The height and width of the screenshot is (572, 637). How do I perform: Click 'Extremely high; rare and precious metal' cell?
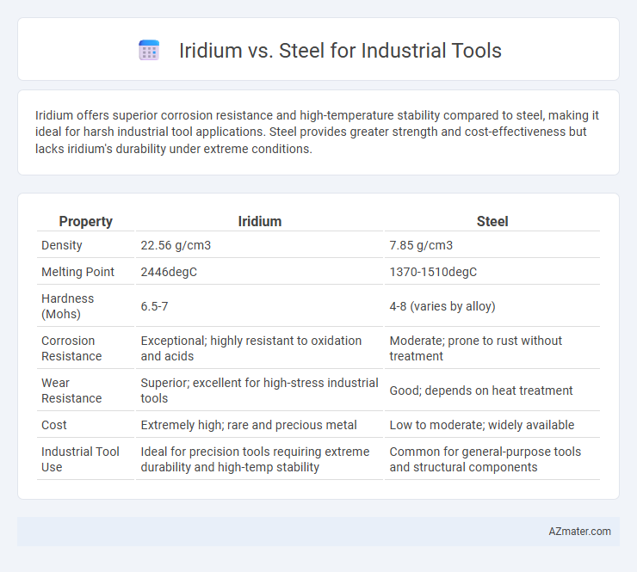tap(260, 425)
